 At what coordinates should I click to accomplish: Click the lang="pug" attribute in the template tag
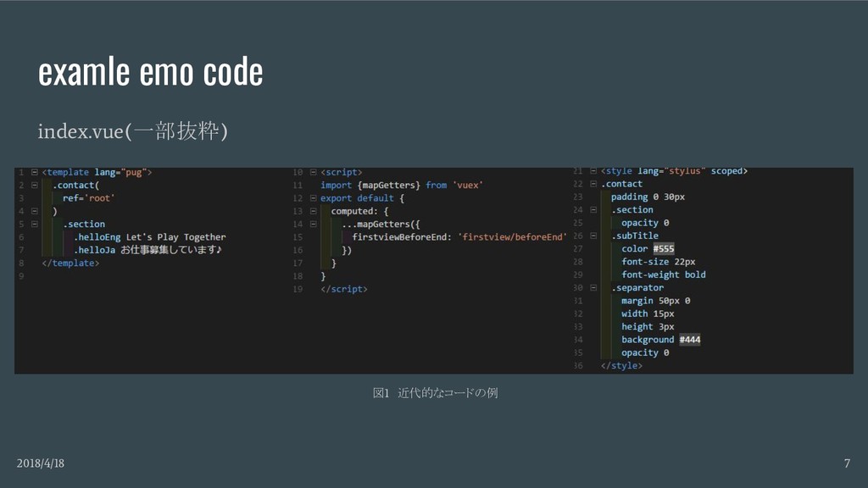[x=120, y=172]
